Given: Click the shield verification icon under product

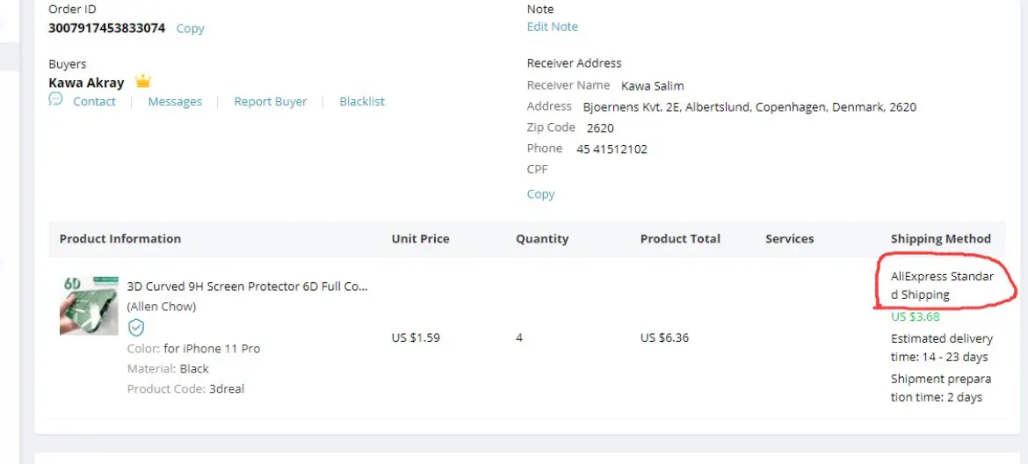Looking at the screenshot, I should [136, 328].
